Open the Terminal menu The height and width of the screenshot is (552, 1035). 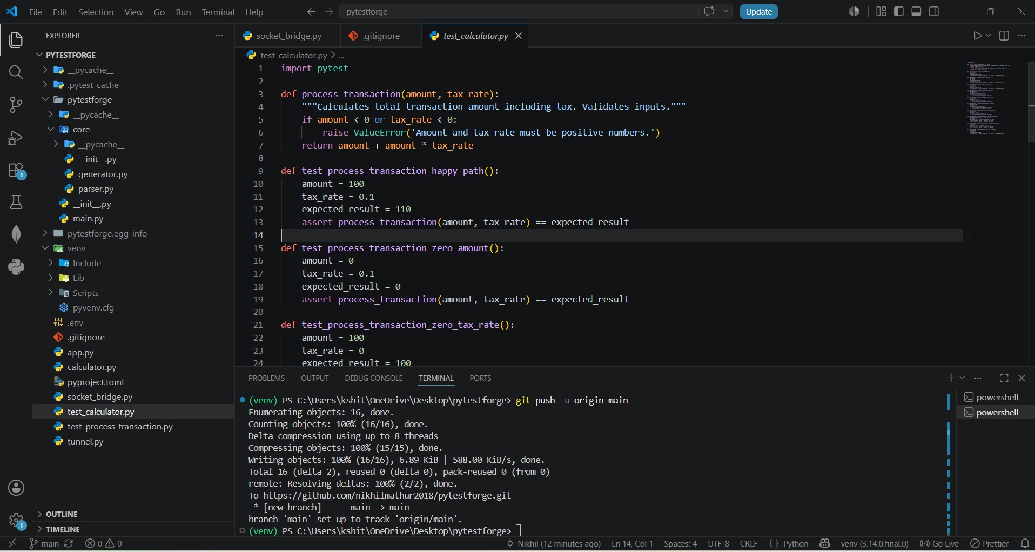218,12
